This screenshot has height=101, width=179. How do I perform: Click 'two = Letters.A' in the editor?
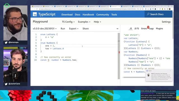(x=55, y=49)
